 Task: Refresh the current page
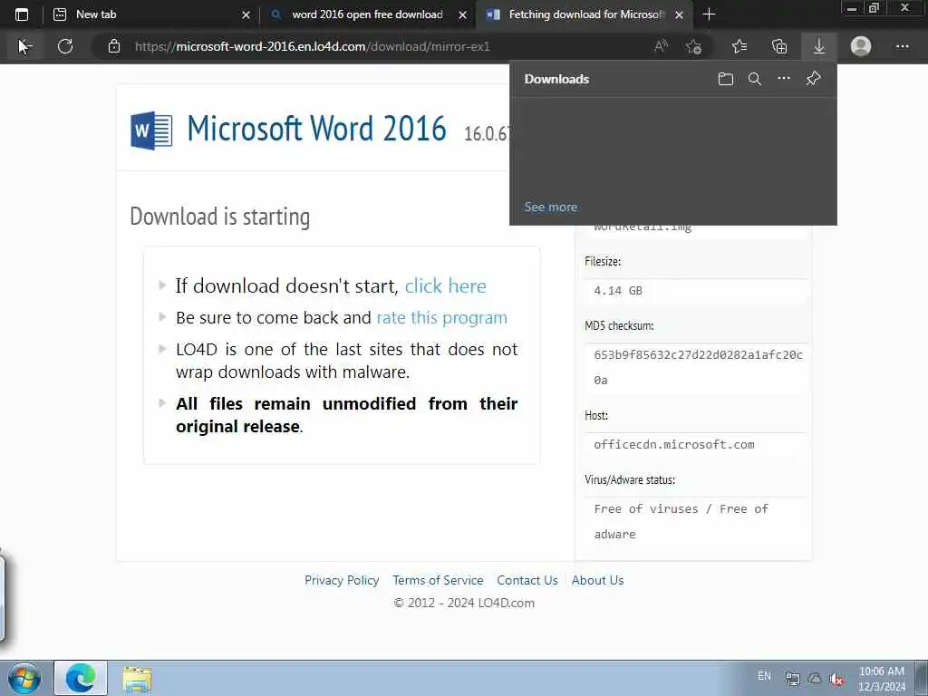(65, 46)
